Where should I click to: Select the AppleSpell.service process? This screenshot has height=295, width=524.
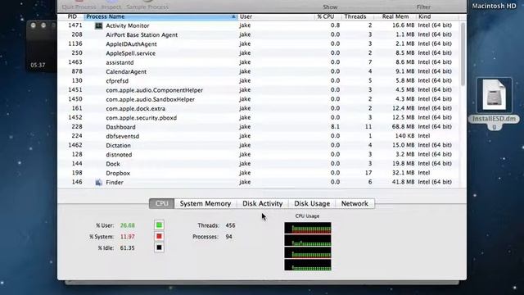coord(259,53)
